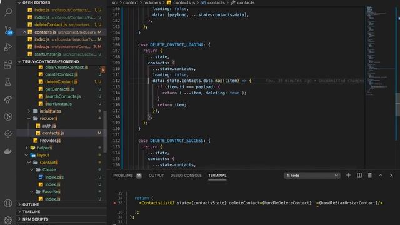This screenshot has height=225, width=400.
Task: Click line number 122 in gutter
Action: 116,141
